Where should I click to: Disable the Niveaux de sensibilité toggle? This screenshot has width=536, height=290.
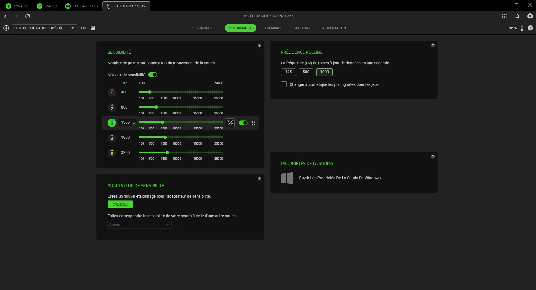pyautogui.click(x=153, y=75)
